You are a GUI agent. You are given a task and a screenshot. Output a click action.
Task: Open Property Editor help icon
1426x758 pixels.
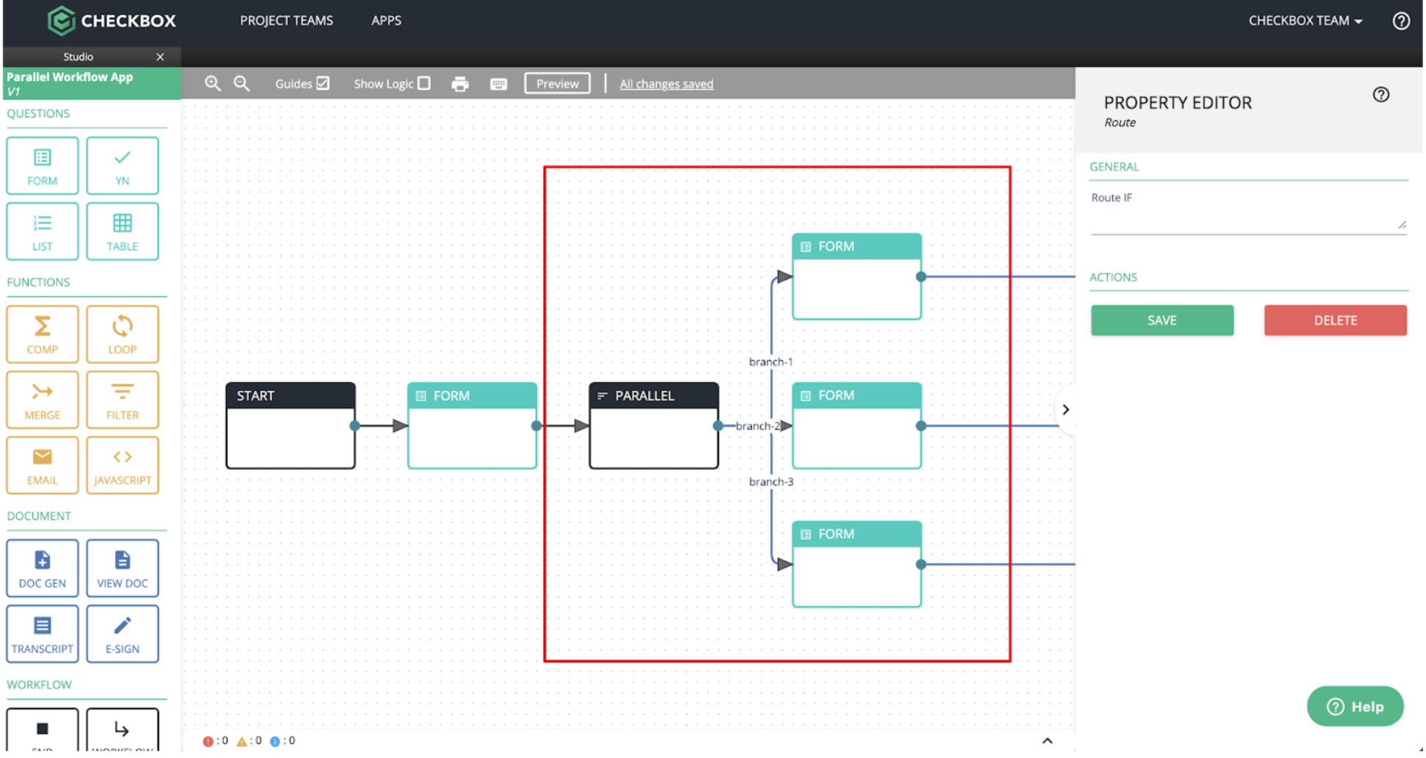coord(1381,94)
